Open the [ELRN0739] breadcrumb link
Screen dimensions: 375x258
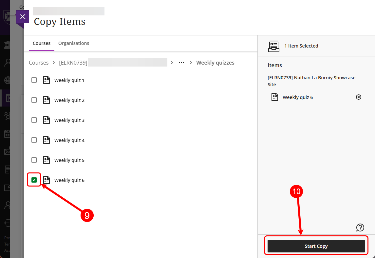coord(73,63)
